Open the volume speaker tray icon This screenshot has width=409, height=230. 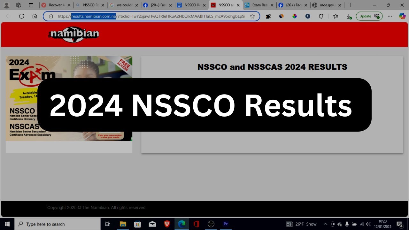pyautogui.click(x=368, y=224)
